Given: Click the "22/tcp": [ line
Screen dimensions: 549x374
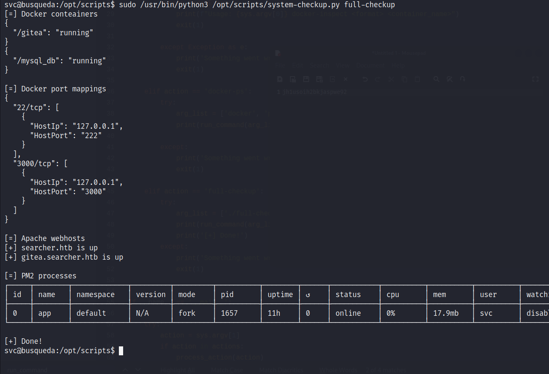Looking at the screenshot, I should [x=36, y=108].
